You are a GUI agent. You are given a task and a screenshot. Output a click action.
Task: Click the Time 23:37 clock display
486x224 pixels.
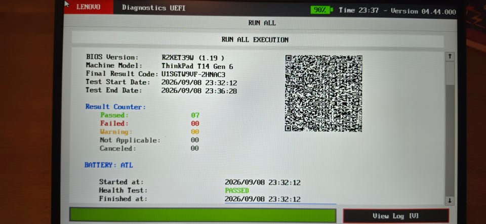tap(358, 10)
